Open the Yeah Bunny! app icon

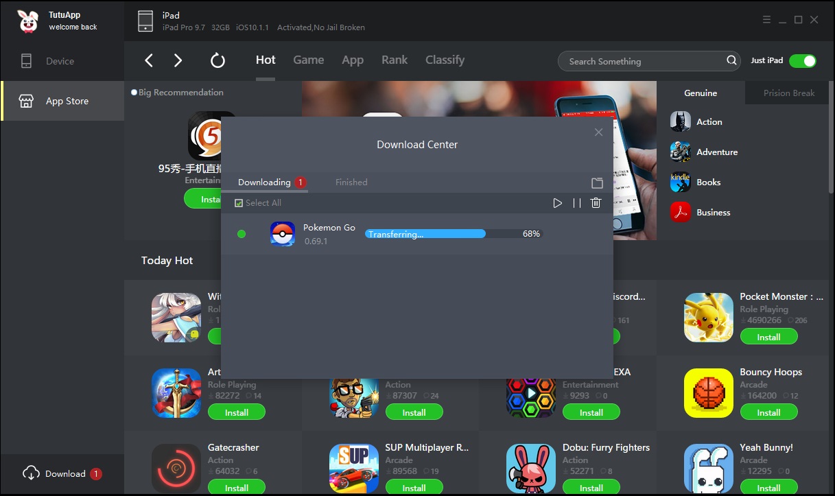pos(709,468)
